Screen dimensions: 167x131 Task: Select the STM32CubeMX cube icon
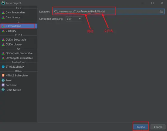pyautogui.click(x=3, y=67)
